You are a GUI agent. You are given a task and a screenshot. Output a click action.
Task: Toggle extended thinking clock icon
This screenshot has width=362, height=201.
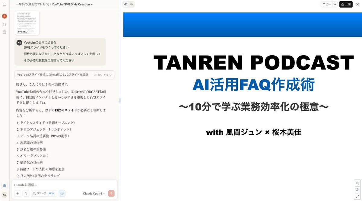[62, 193]
